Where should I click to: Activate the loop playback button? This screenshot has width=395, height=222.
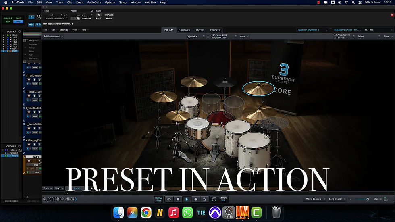[x=169, y=199]
